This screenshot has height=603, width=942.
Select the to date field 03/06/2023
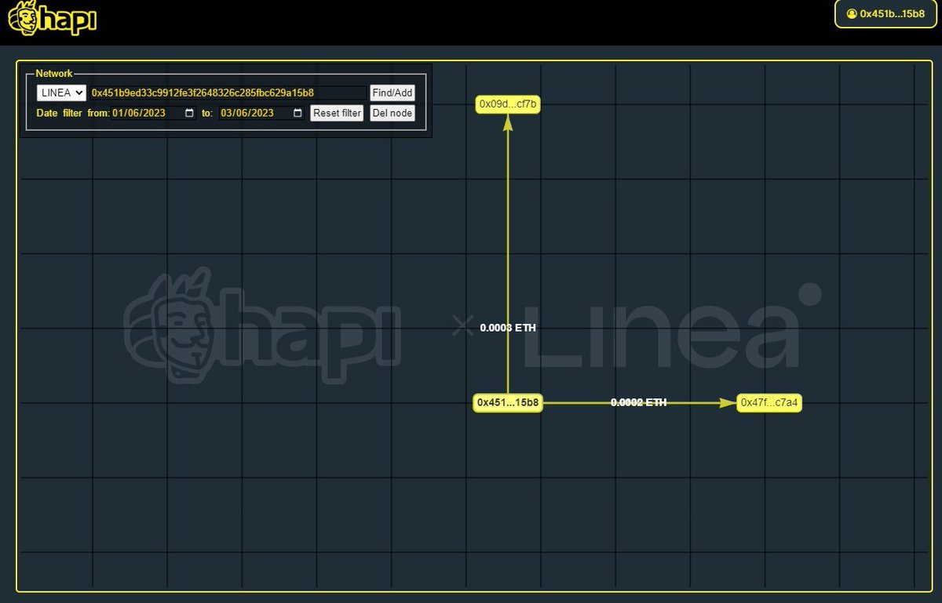pyautogui.click(x=261, y=113)
